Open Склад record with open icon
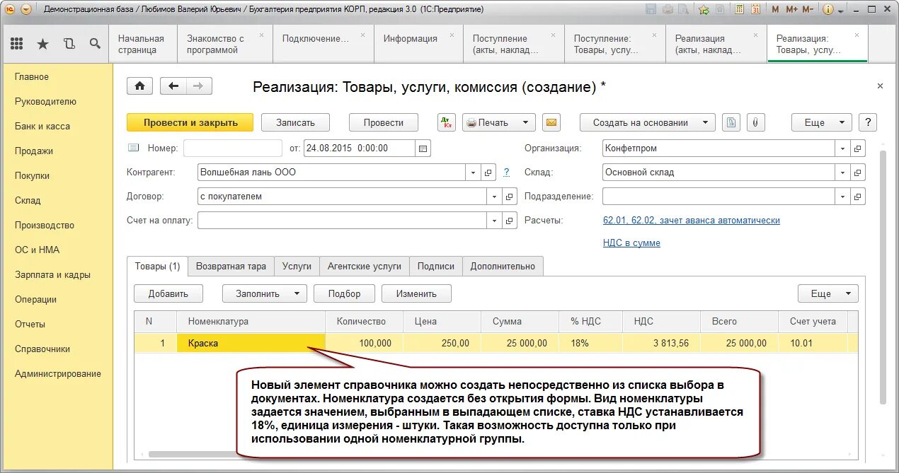This screenshot has height=473, width=899. [x=858, y=173]
